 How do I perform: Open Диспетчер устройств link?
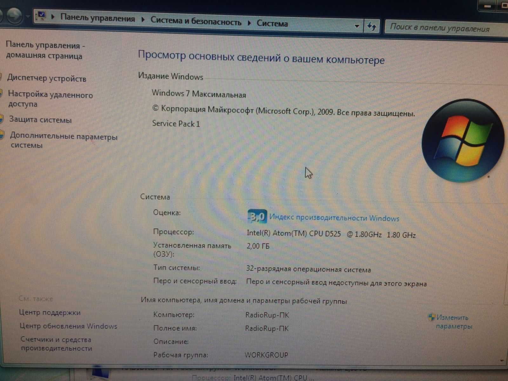47,78
